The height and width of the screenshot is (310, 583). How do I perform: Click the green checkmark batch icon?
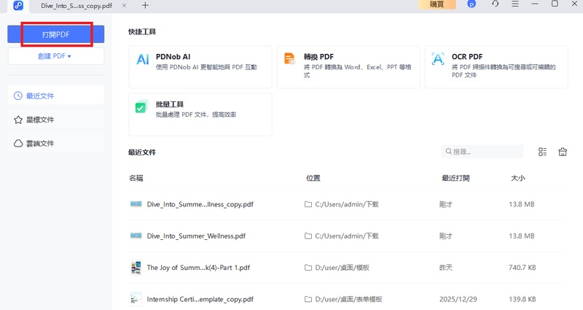point(141,107)
